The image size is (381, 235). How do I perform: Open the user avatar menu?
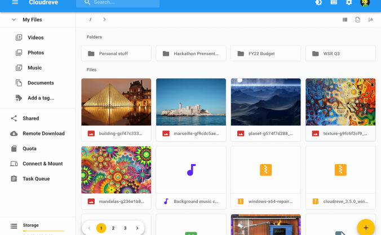(365, 3)
